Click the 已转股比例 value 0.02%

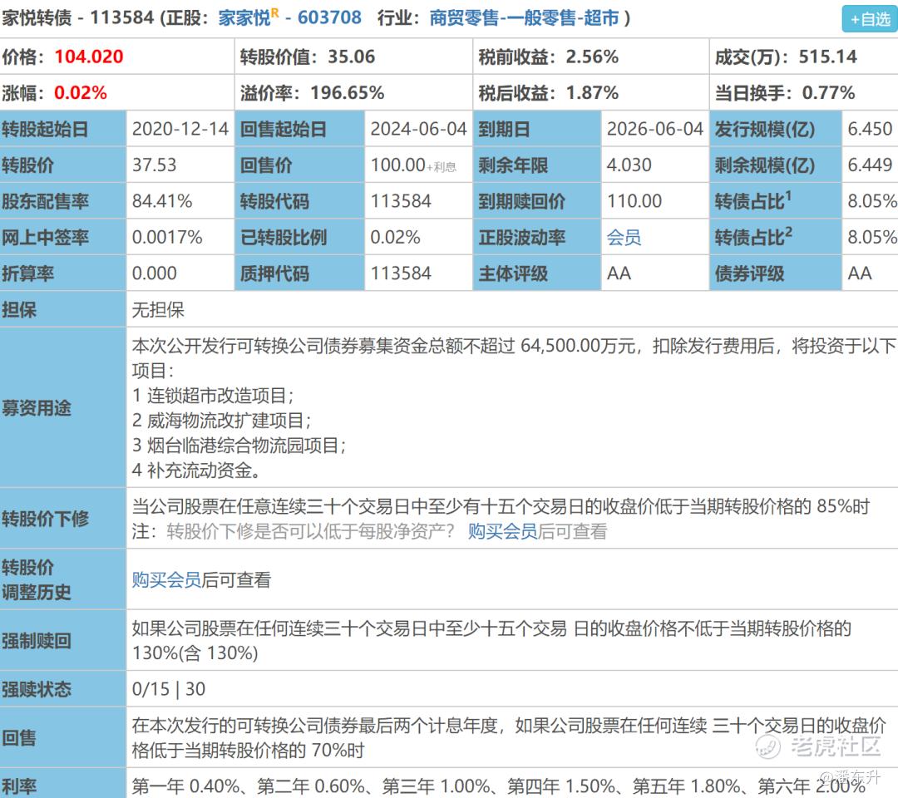tap(395, 237)
